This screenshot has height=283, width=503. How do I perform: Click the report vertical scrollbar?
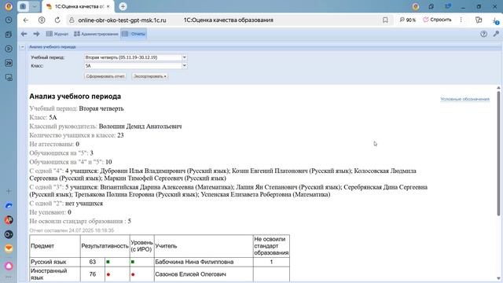[498, 153]
